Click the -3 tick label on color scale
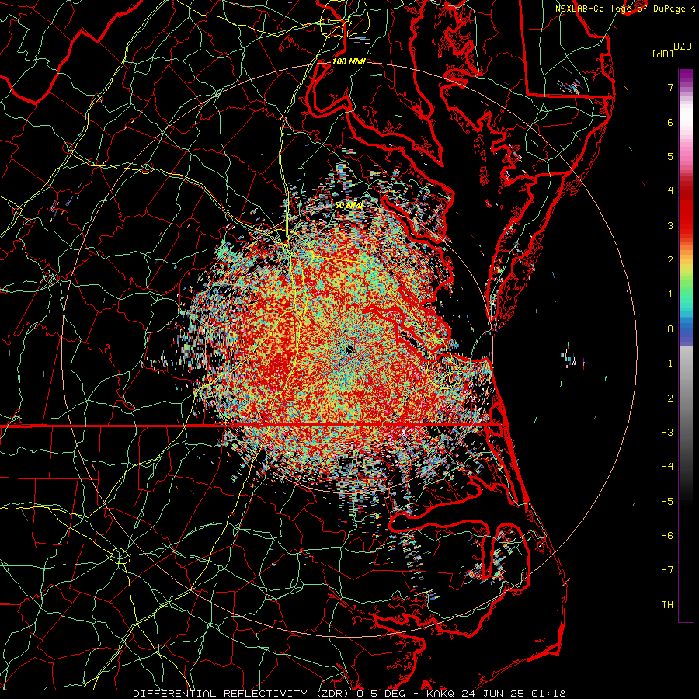The image size is (699, 699). tap(667, 433)
